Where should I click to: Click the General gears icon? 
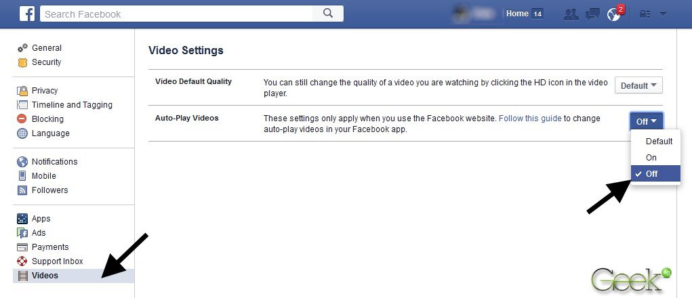[x=22, y=48]
